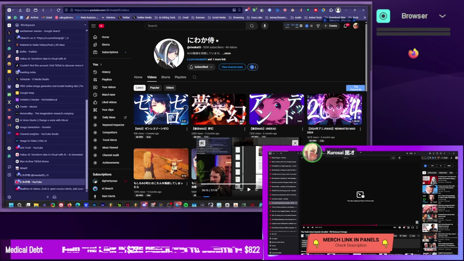Switch to the channel Shorts tab
The image size is (464, 261).
tap(166, 77)
